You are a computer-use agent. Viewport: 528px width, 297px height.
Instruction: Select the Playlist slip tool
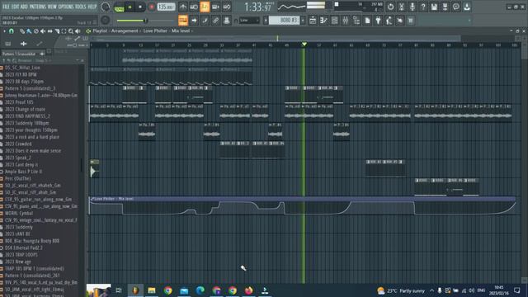coord(49,31)
